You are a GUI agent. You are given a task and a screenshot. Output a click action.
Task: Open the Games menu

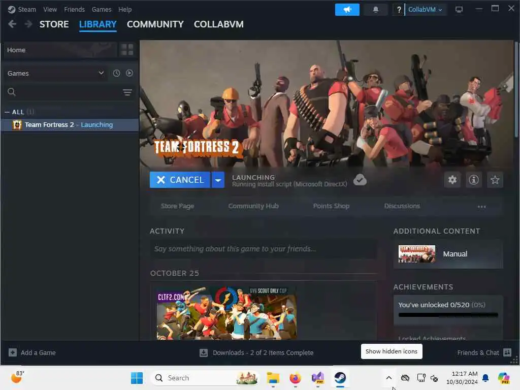click(102, 9)
